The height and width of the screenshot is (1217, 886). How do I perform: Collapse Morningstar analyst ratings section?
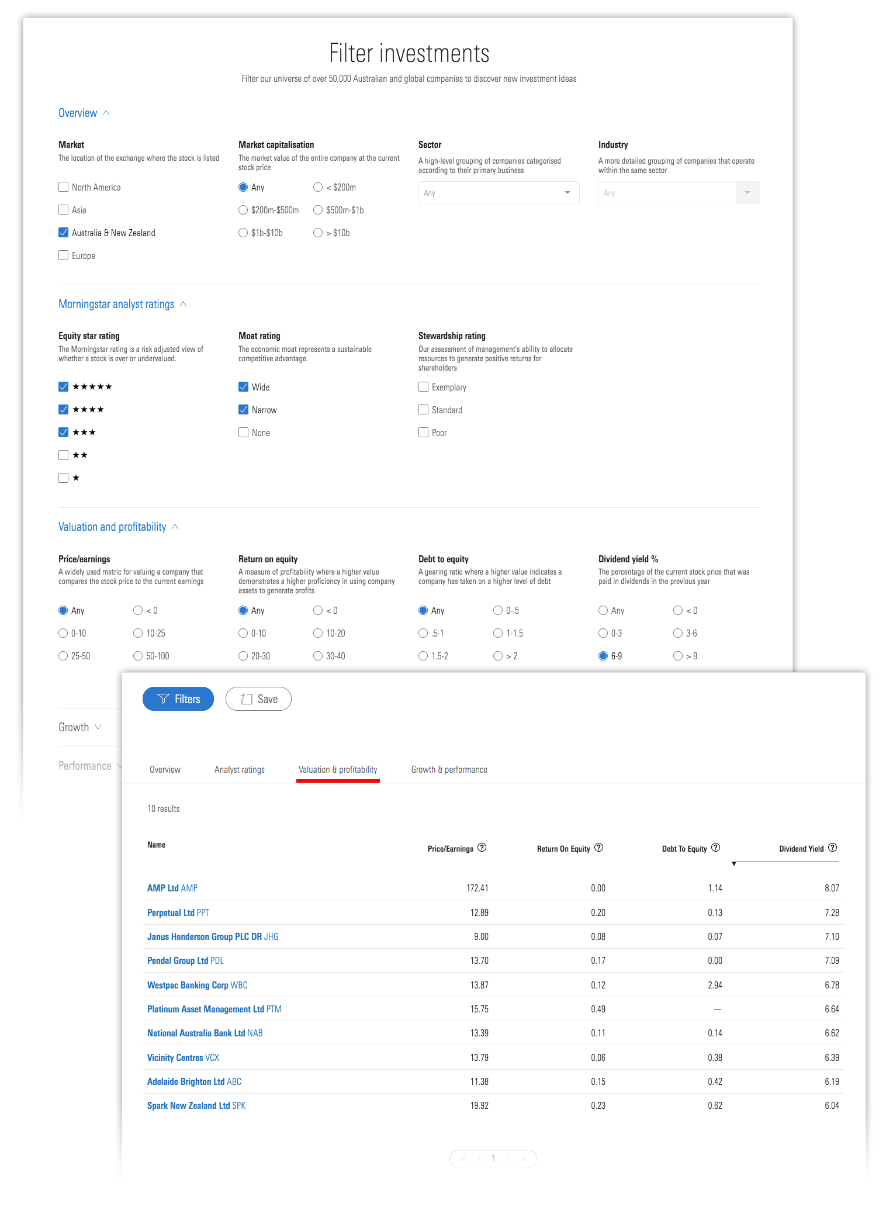coord(123,304)
